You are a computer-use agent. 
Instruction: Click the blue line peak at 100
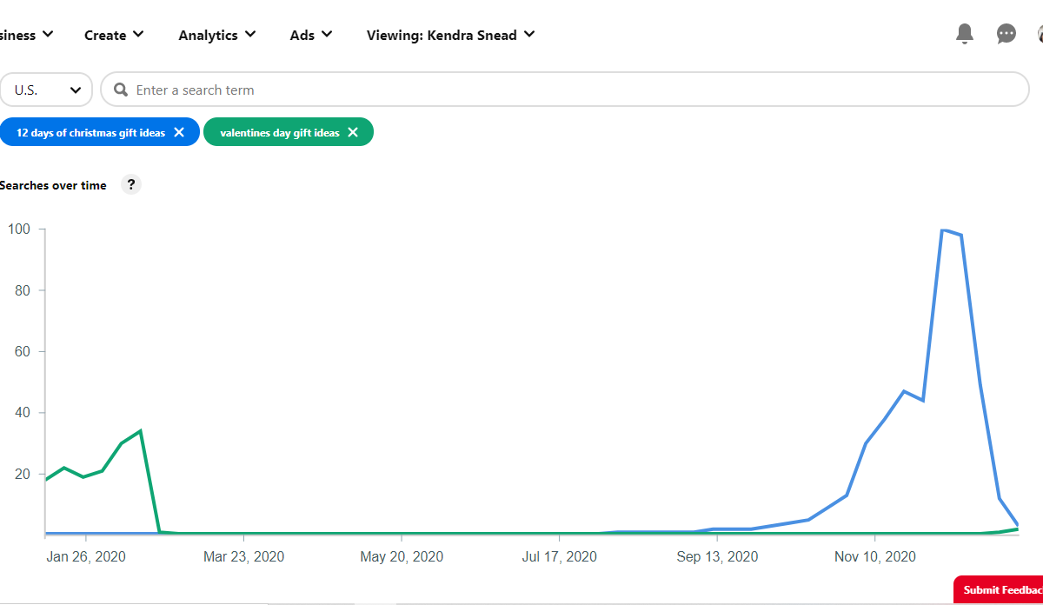pyautogui.click(x=943, y=230)
